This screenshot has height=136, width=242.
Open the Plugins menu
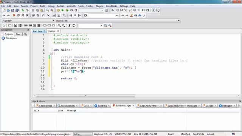tap(99, 6)
